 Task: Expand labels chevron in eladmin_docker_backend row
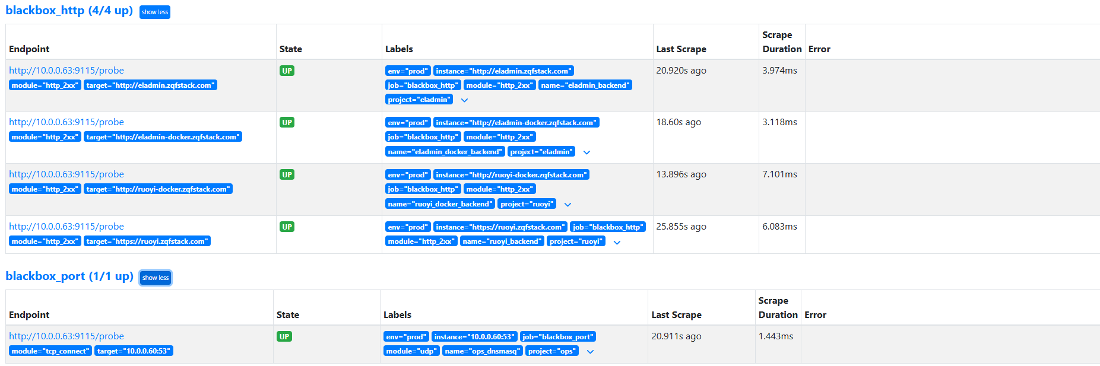[587, 152]
